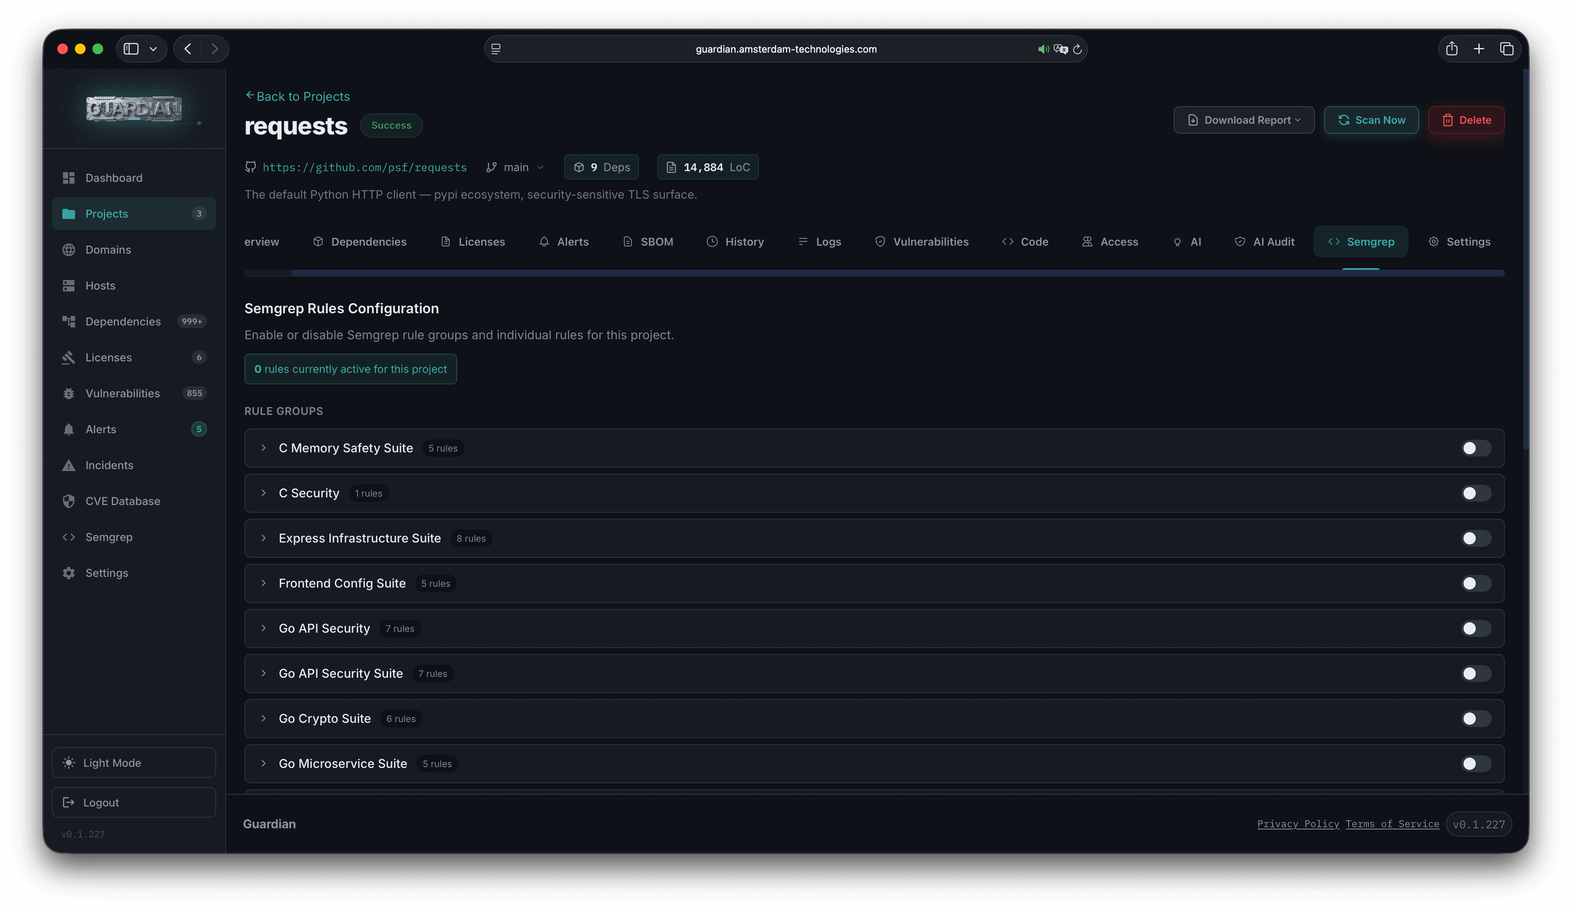1572x910 pixels.
Task: Toggle the browser sidebar panel
Action: point(131,49)
